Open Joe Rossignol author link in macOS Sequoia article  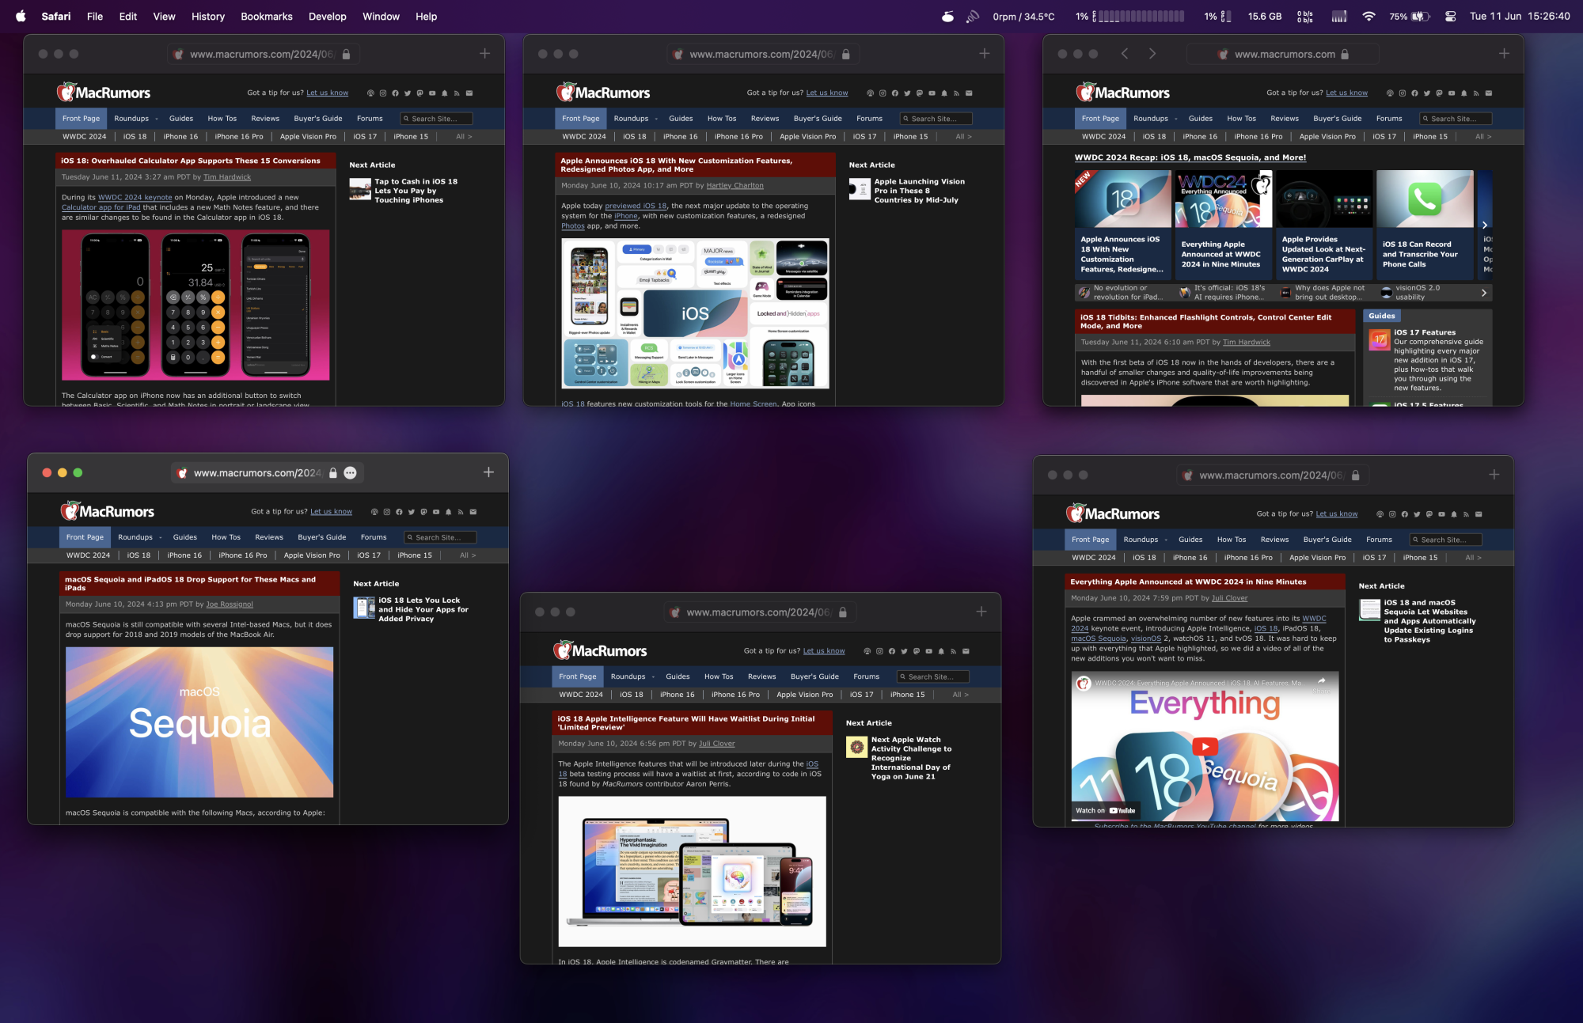click(x=230, y=604)
